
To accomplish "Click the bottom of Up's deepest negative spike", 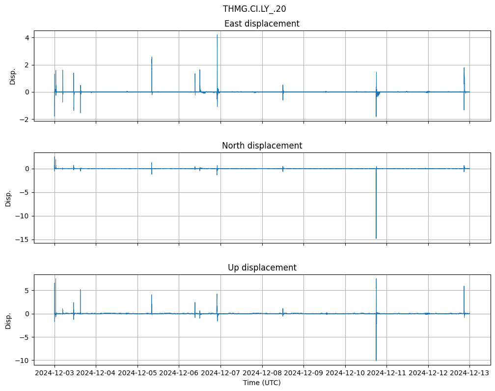I will click(x=376, y=360).
